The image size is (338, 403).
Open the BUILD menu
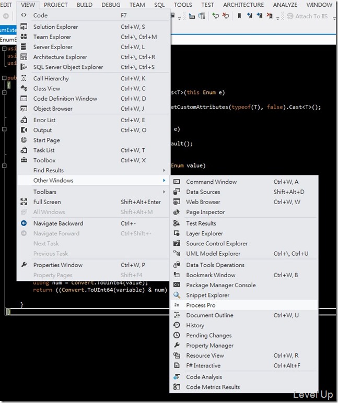coord(85,5)
